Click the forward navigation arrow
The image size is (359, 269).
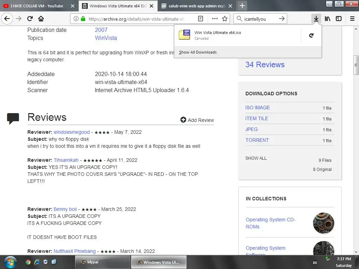pos(19,19)
